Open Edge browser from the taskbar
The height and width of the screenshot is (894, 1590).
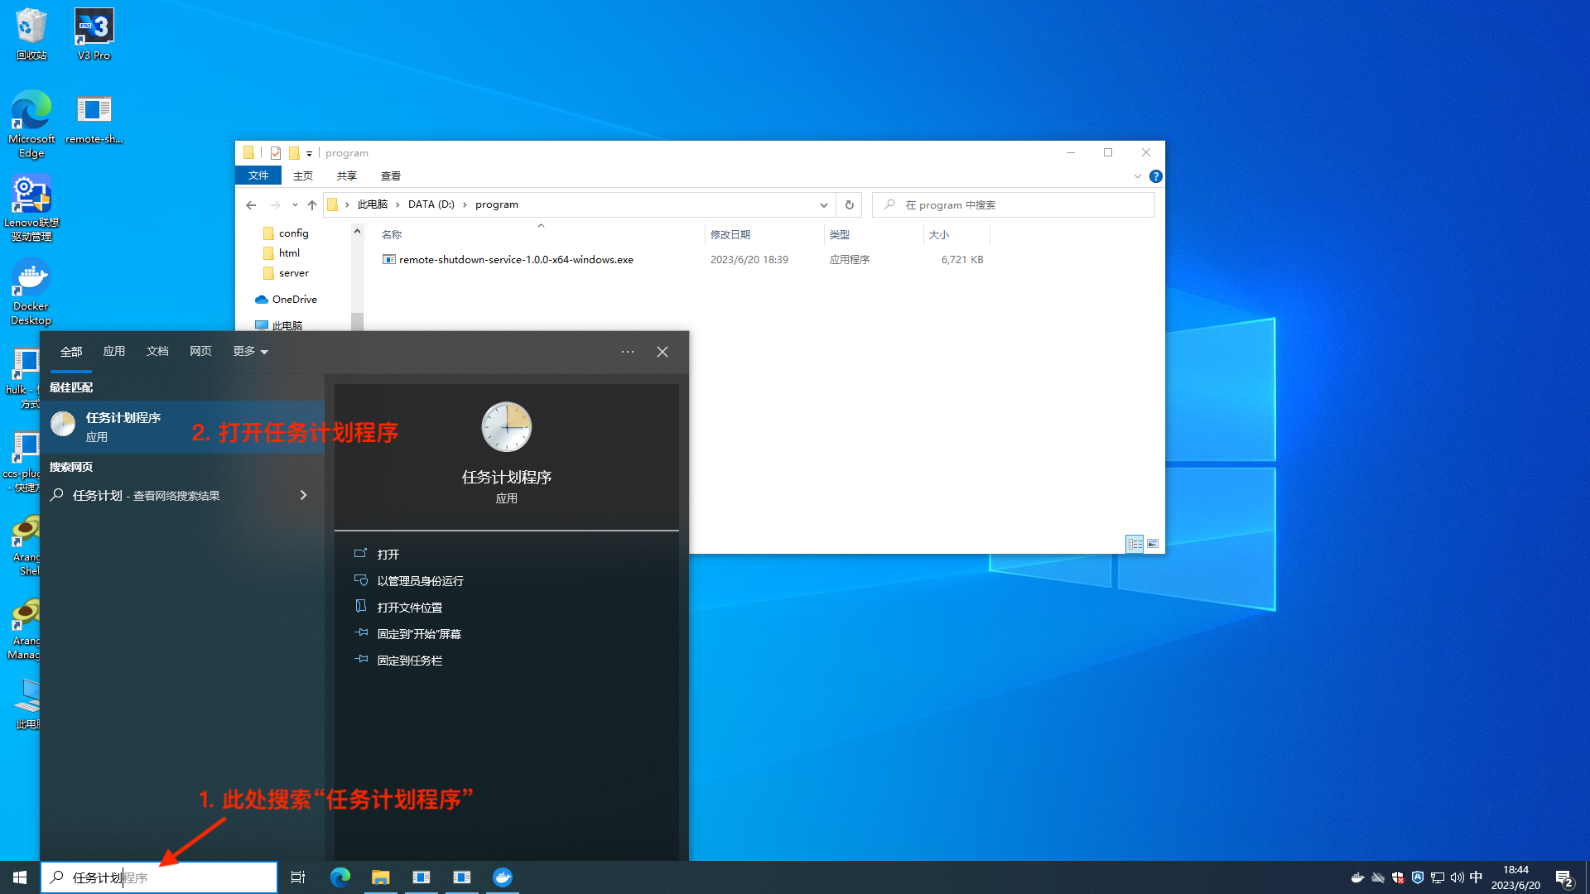340,877
